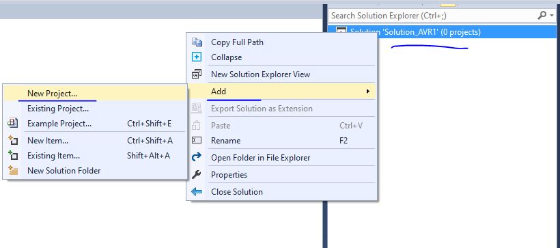Click the Copy Full Path icon
The height and width of the screenshot is (248, 560).
pos(197,42)
